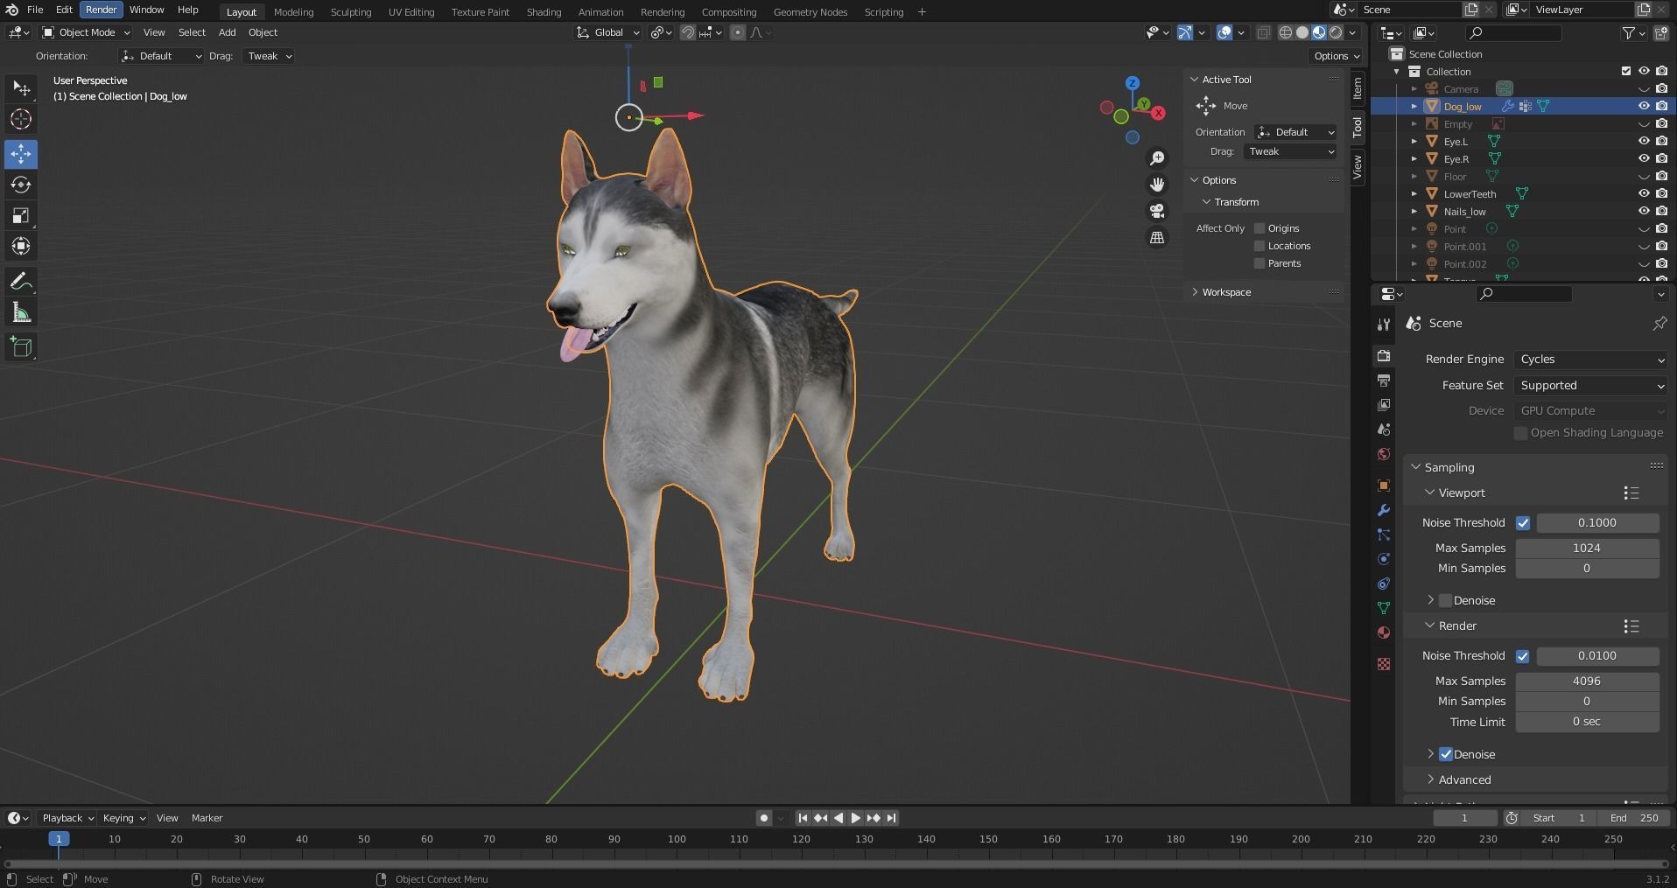Disable Render Denoise checkbox
Viewport: 1677px width, 888px height.
[1446, 754]
